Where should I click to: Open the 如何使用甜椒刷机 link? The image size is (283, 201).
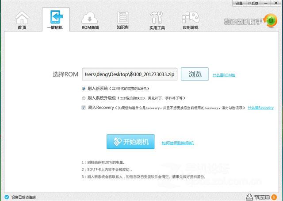point(178,143)
